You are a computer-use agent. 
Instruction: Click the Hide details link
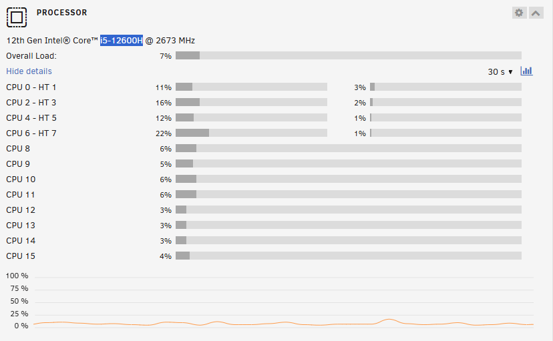[29, 71]
